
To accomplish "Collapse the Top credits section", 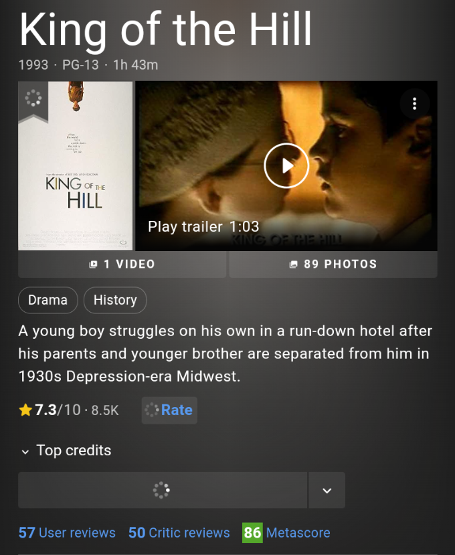I will point(65,451).
